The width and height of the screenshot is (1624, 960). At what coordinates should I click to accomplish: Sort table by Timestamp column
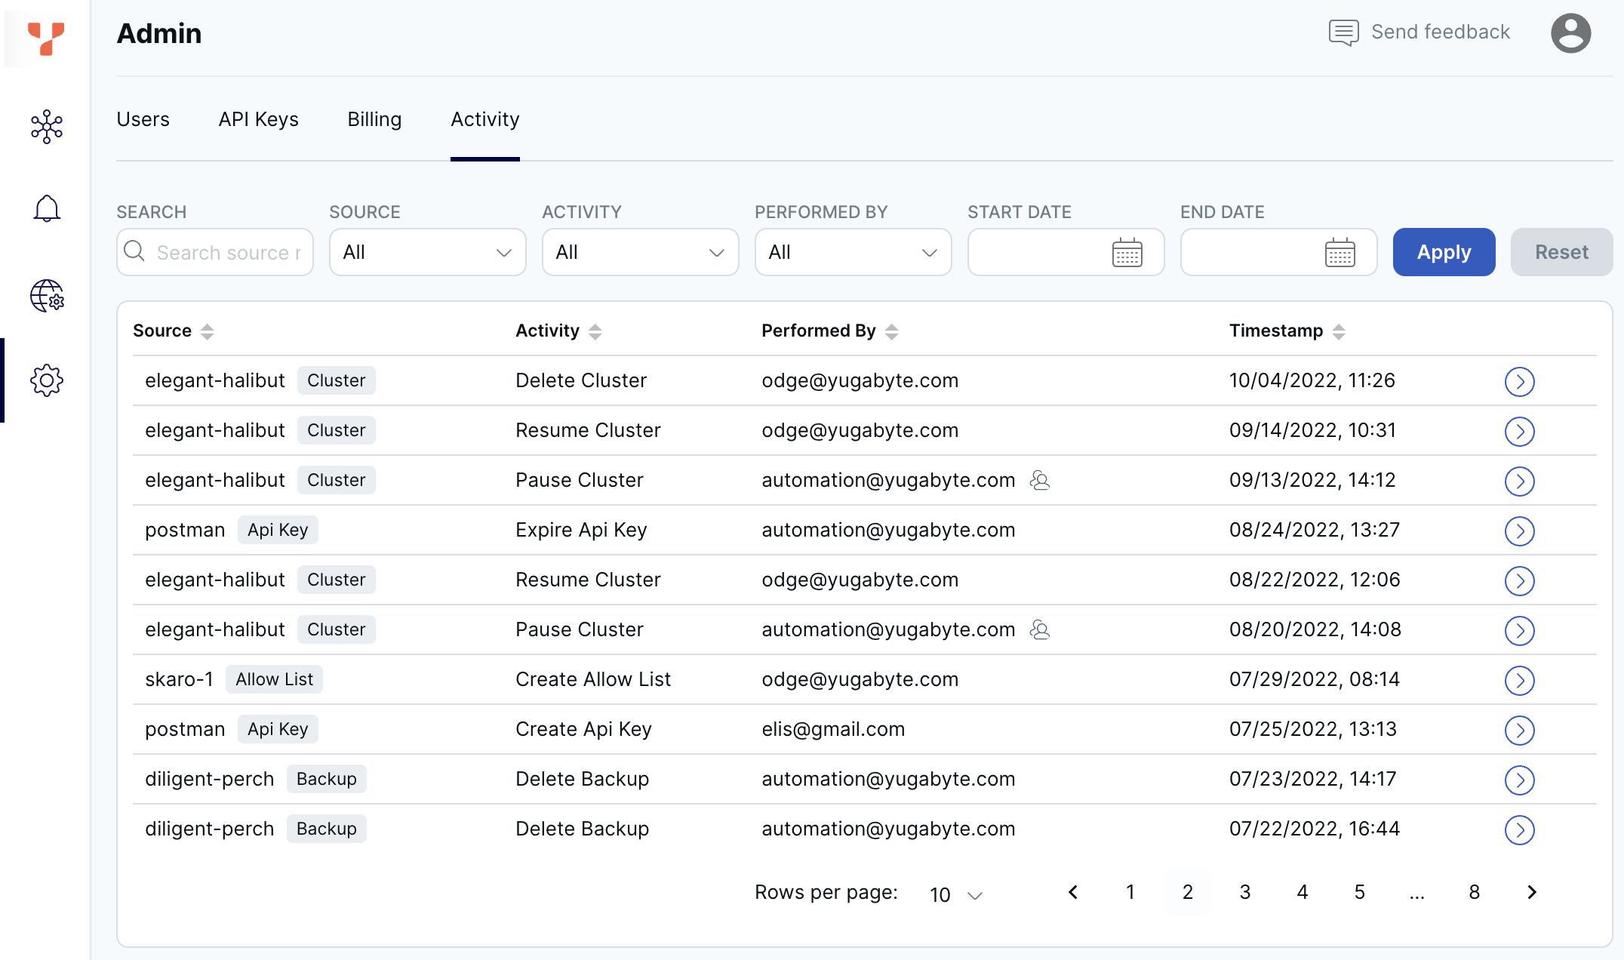pyautogui.click(x=1338, y=331)
